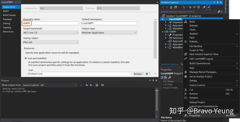The height and width of the screenshot is (122, 240).
Task: Click Properties at bottom of context menu
Action: click(x=195, y=115)
